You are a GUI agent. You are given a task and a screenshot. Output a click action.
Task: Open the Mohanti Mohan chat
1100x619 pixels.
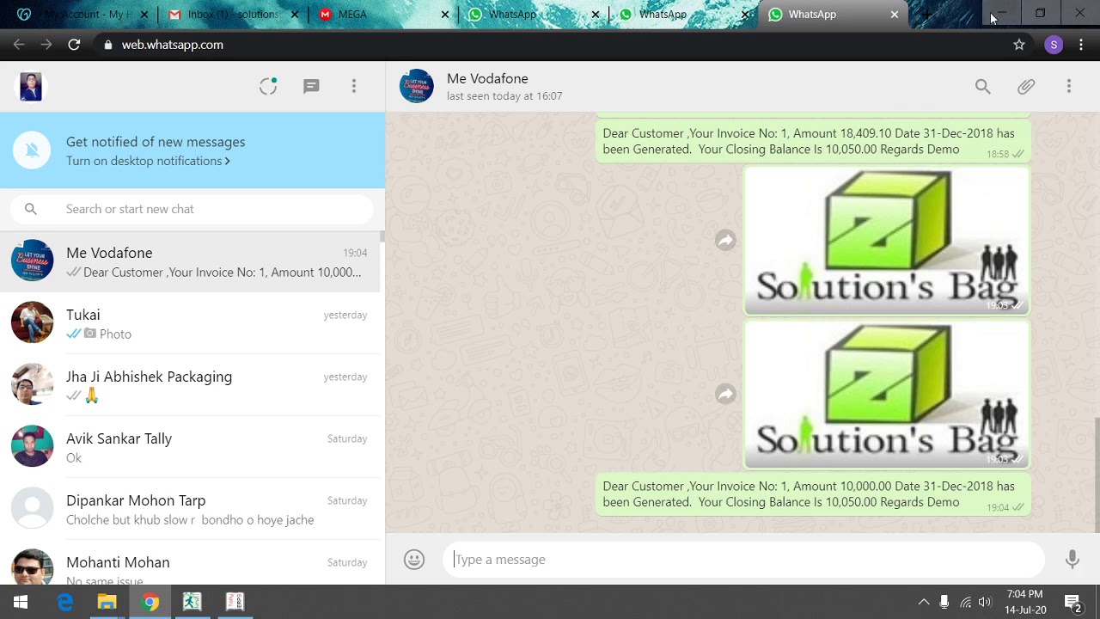tap(190, 563)
